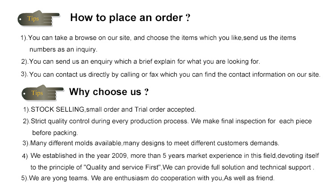Click the question mark after 'an order'
The height and width of the screenshot is (191, 330).
tap(188, 17)
